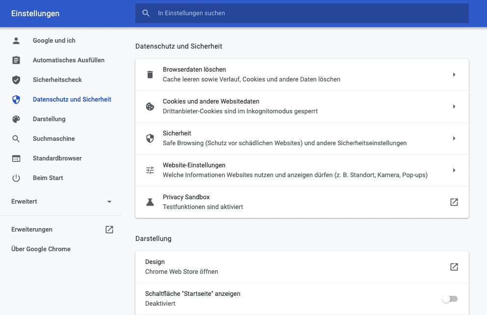Click the palette icon next to Darstellung
This screenshot has width=487, height=315.
click(16, 119)
